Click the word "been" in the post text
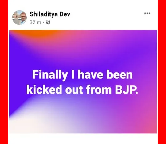Image resolution: width=166 pixels, height=144 pixels. (120, 74)
